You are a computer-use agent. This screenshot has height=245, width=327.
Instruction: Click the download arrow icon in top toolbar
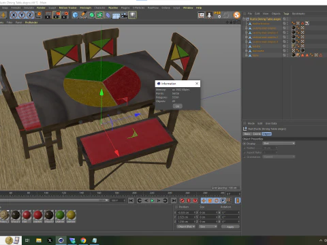pos(209,15)
